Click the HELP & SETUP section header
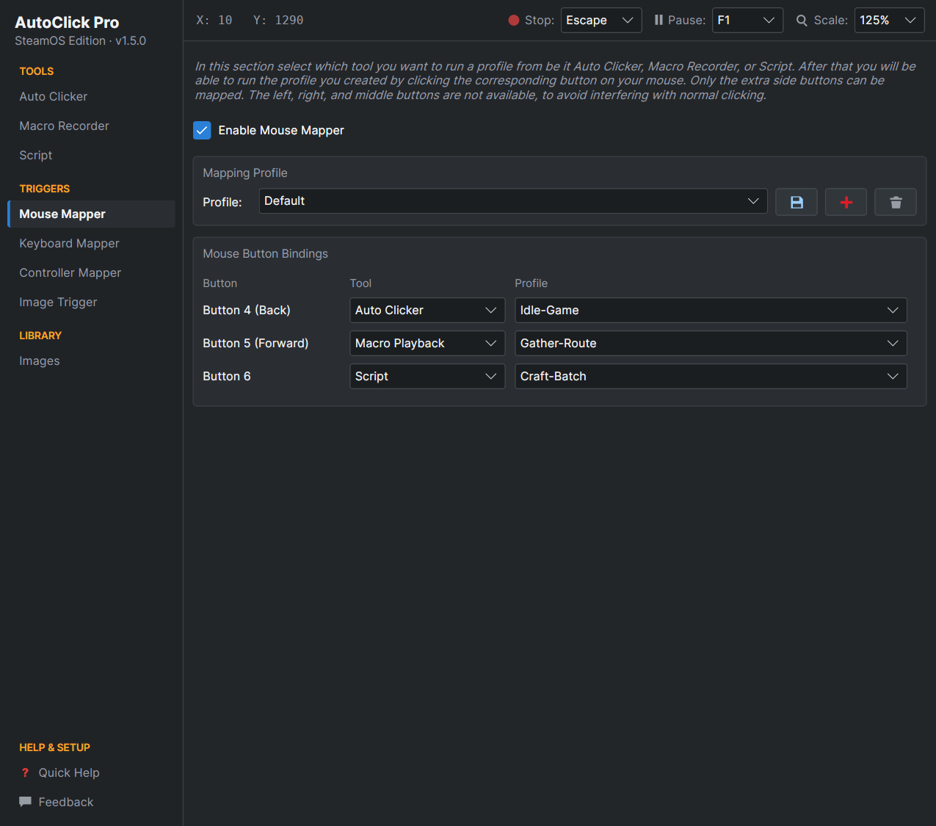The height and width of the screenshot is (826, 936). [55, 747]
